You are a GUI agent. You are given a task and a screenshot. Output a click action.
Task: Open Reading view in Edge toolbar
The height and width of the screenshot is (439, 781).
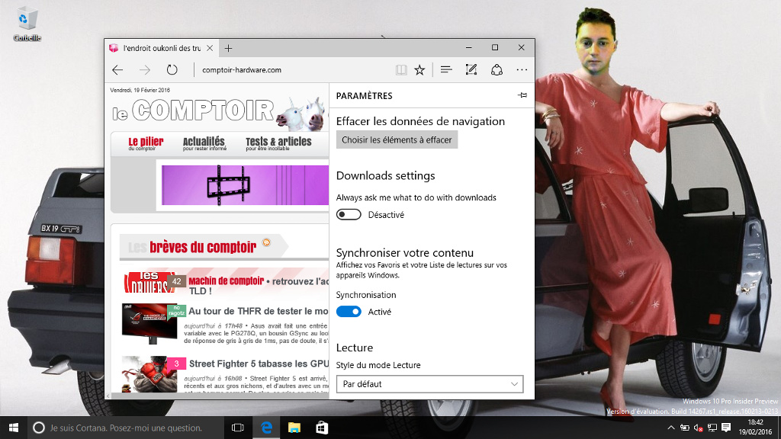coord(401,69)
